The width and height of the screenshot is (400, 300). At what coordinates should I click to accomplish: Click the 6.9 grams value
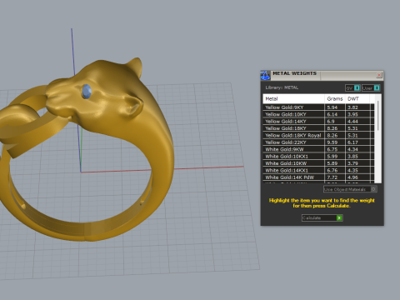(331, 122)
